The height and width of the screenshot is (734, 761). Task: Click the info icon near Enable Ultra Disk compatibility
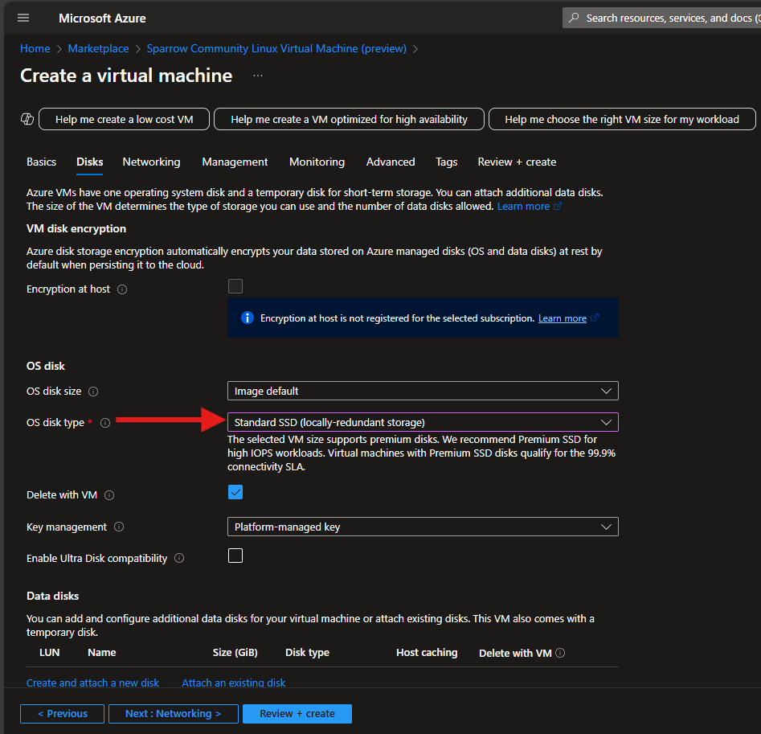pyautogui.click(x=178, y=557)
